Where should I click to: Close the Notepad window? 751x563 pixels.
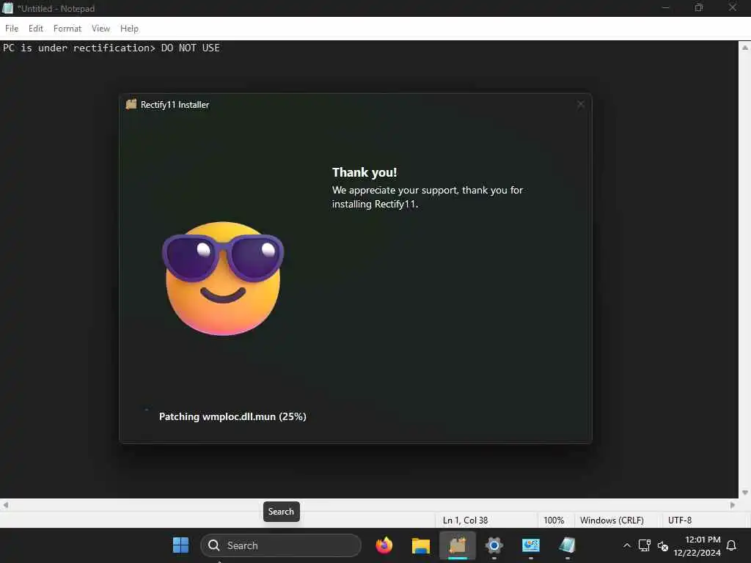[733, 7]
